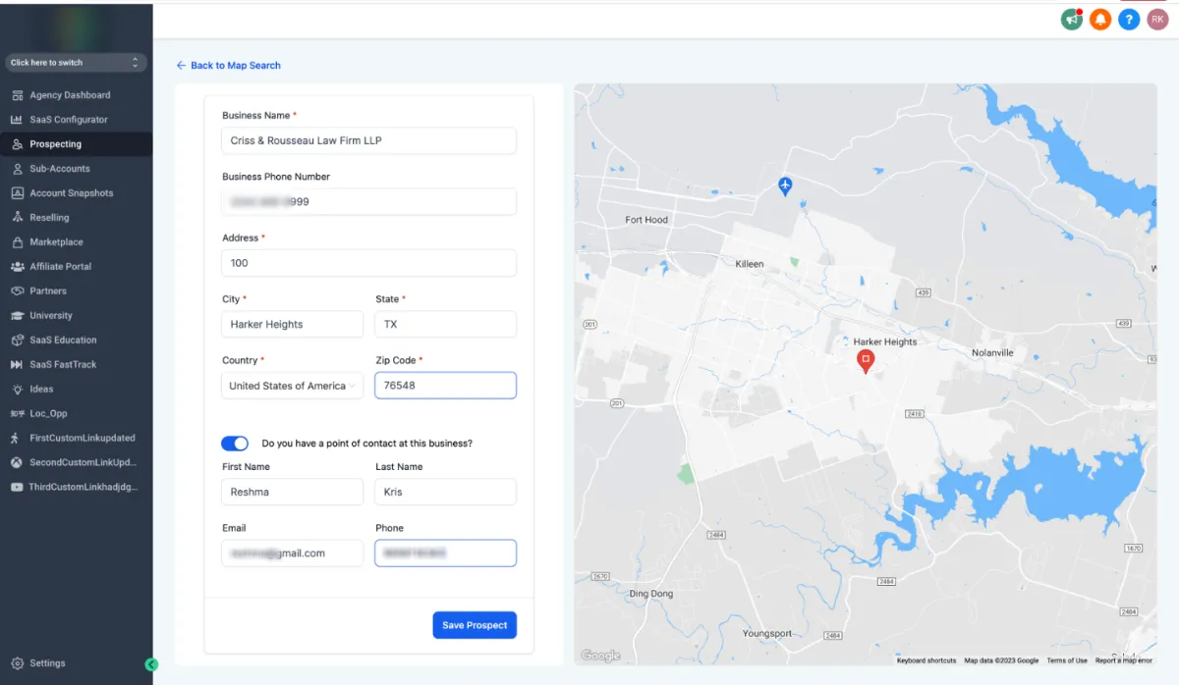The width and height of the screenshot is (1179, 685).
Task: Click the Ideas lightbulb icon
Action: click(17, 390)
